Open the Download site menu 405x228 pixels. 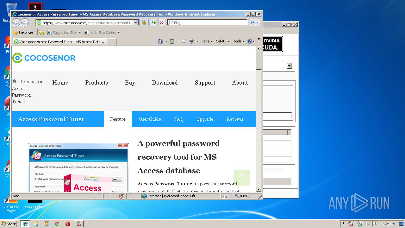point(165,83)
